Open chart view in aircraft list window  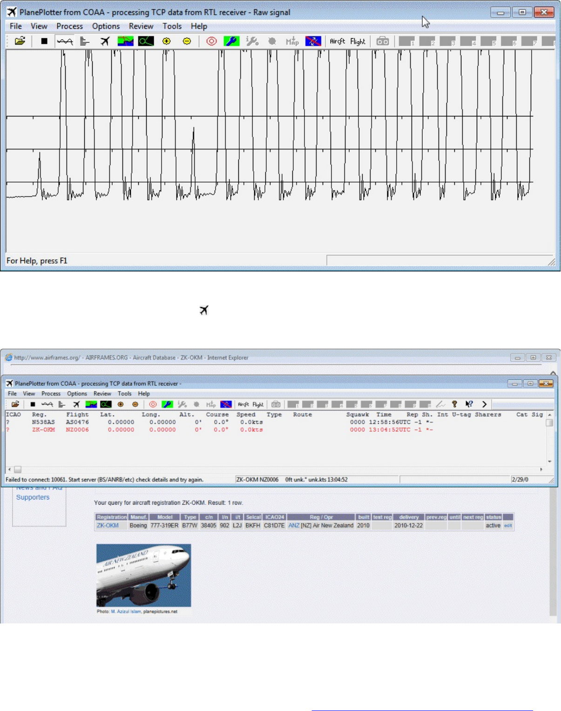point(91,404)
